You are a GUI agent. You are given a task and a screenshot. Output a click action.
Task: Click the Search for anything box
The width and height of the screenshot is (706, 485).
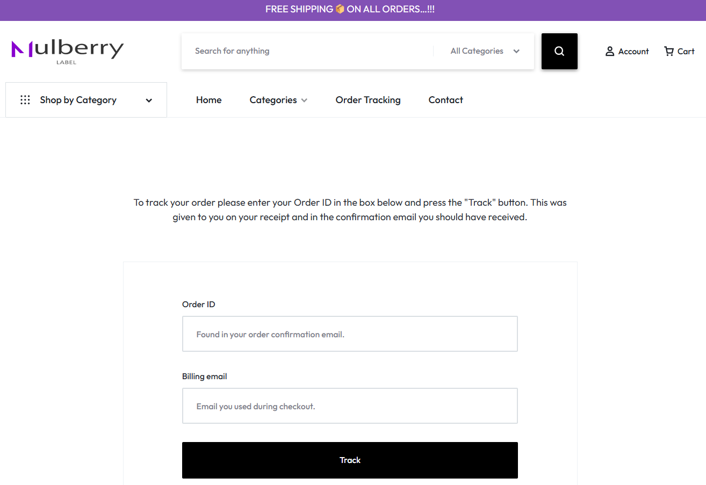306,51
